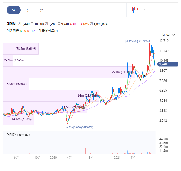
Task: Open the chart type dropdown arrow
Action: (145, 9)
